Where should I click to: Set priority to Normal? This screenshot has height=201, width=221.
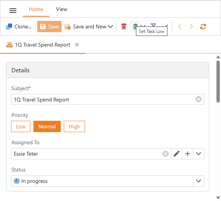point(47,126)
